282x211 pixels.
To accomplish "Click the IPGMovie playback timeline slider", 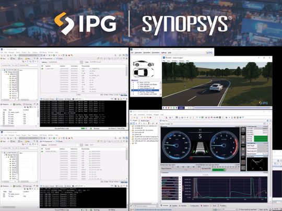I will coord(232,108).
